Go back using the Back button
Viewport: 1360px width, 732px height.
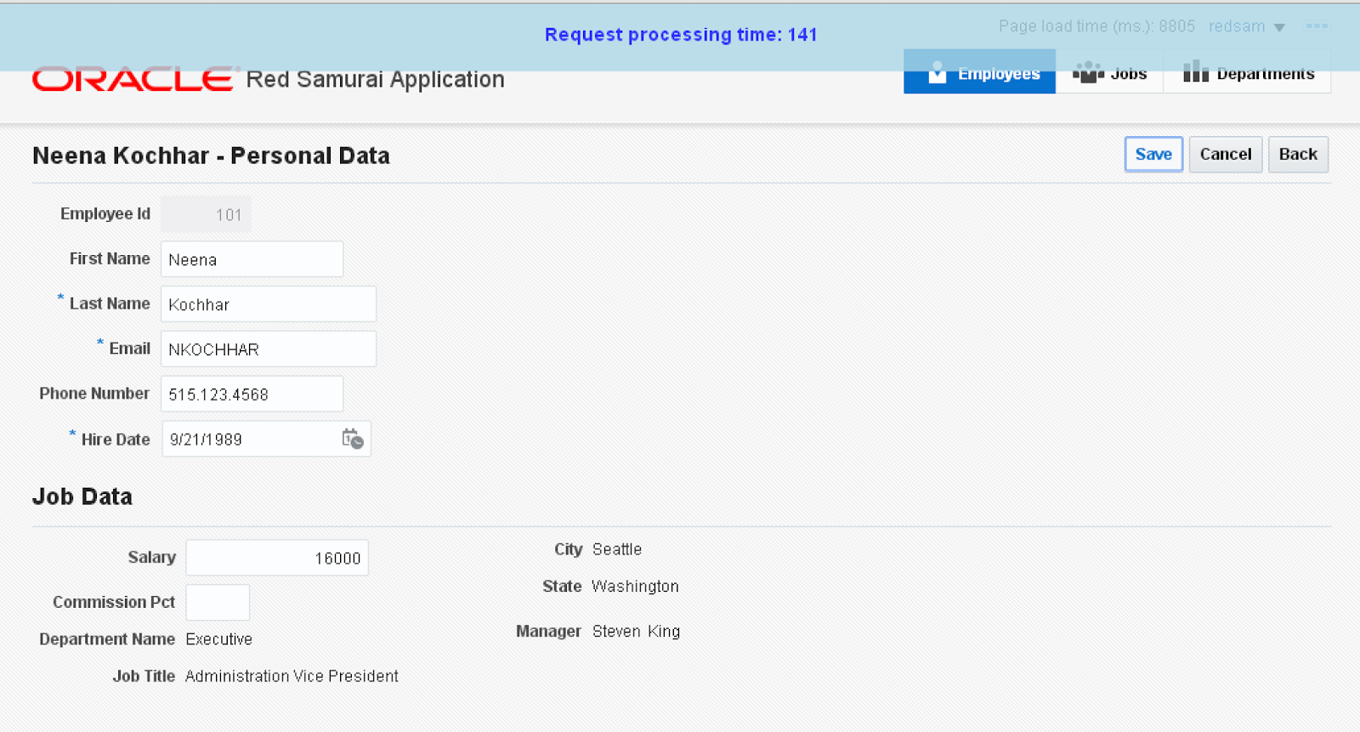point(1297,154)
